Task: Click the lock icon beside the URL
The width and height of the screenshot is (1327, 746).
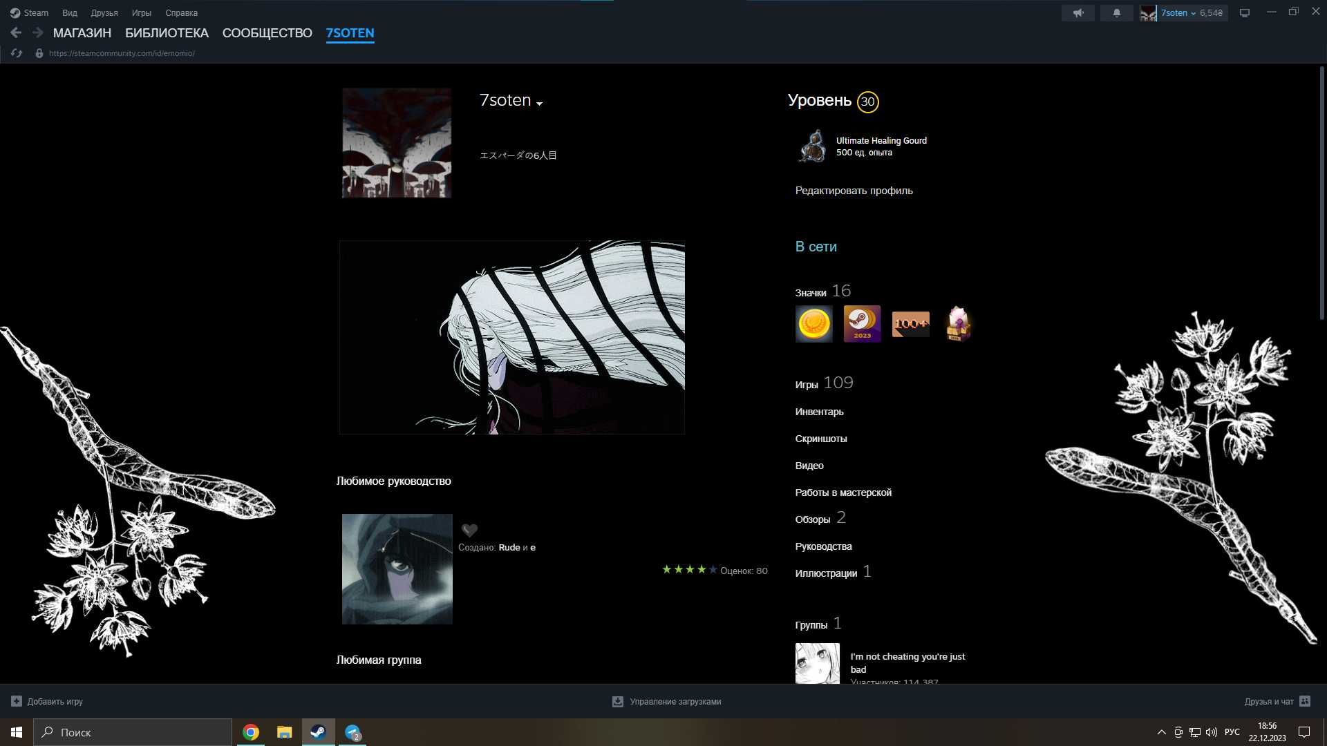Action: point(39,53)
